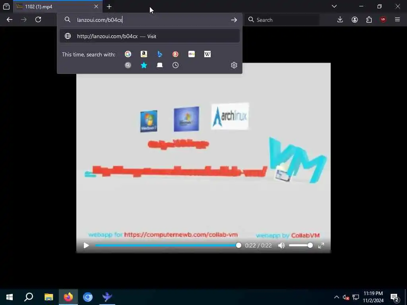Go back to the previous page
This screenshot has width=407, height=305.
click(x=10, y=20)
